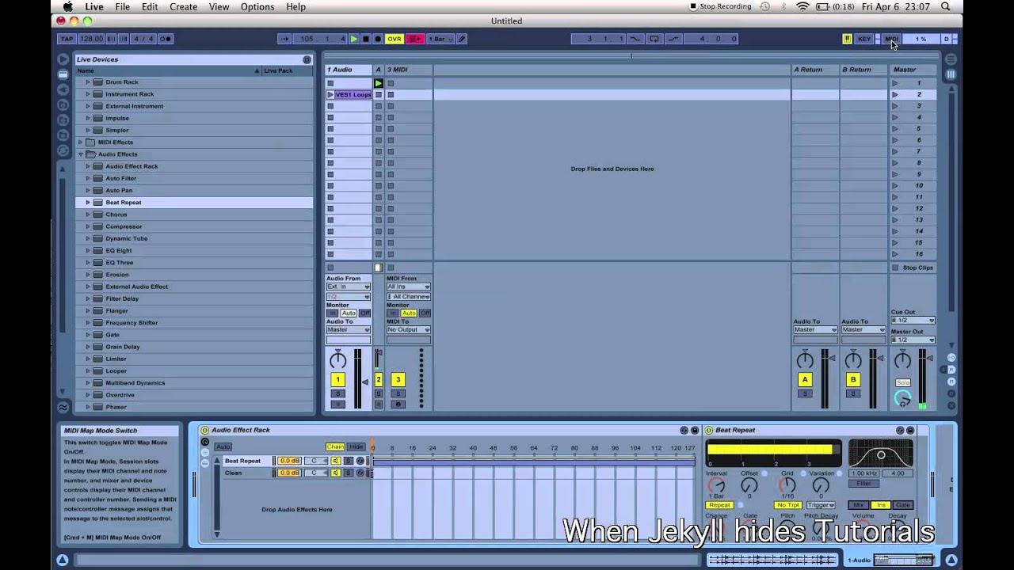Open the 1 Bar quantization dropdown
Image resolution: width=1014 pixels, height=570 pixels.
click(439, 39)
